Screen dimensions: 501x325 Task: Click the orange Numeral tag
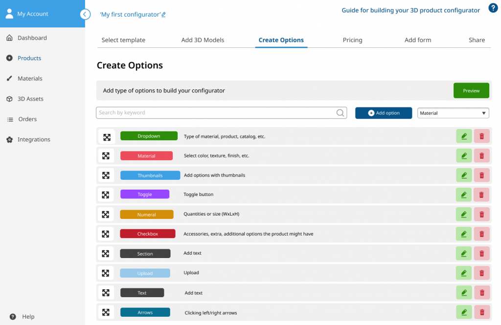(147, 214)
